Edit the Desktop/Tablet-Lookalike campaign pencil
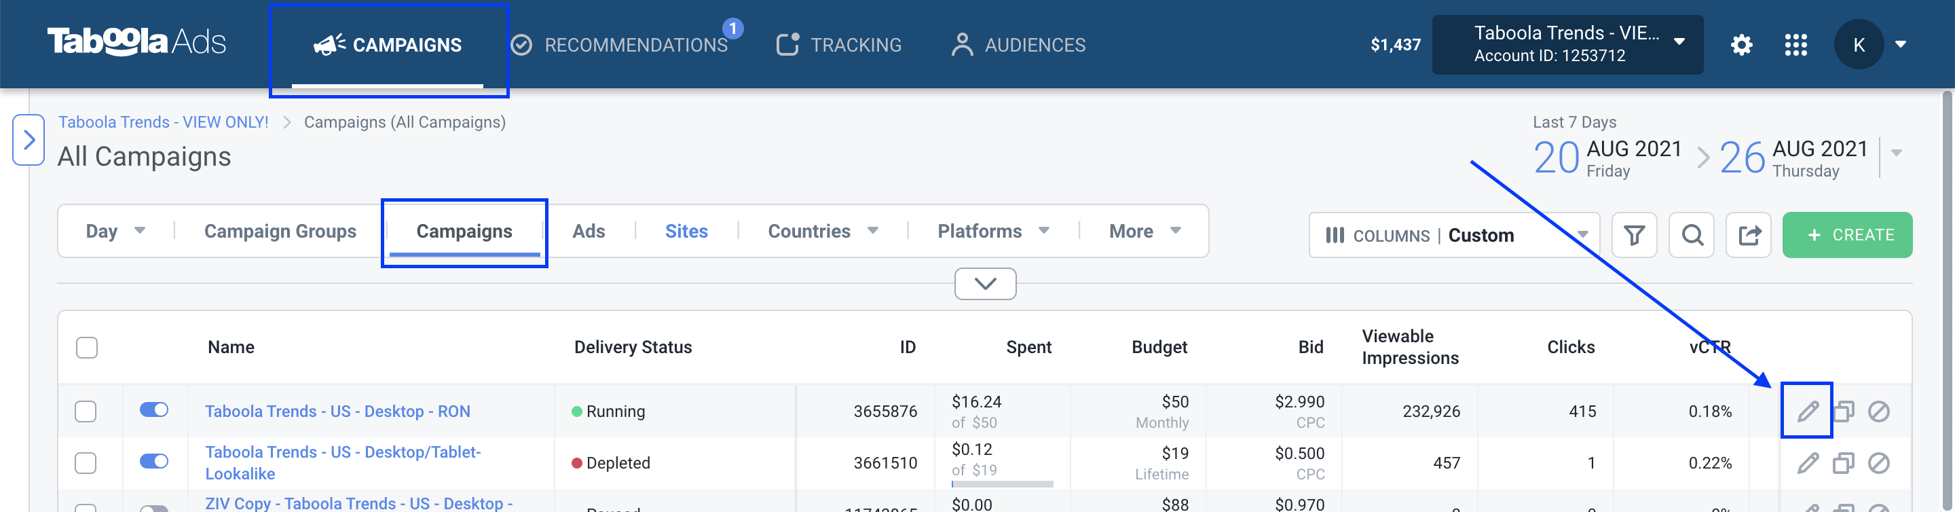 pyautogui.click(x=1808, y=462)
